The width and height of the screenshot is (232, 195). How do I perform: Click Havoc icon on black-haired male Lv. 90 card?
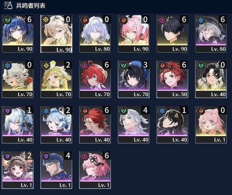point(162,20)
